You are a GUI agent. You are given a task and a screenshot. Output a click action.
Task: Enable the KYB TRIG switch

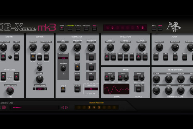pyautogui.click(x=77, y=90)
